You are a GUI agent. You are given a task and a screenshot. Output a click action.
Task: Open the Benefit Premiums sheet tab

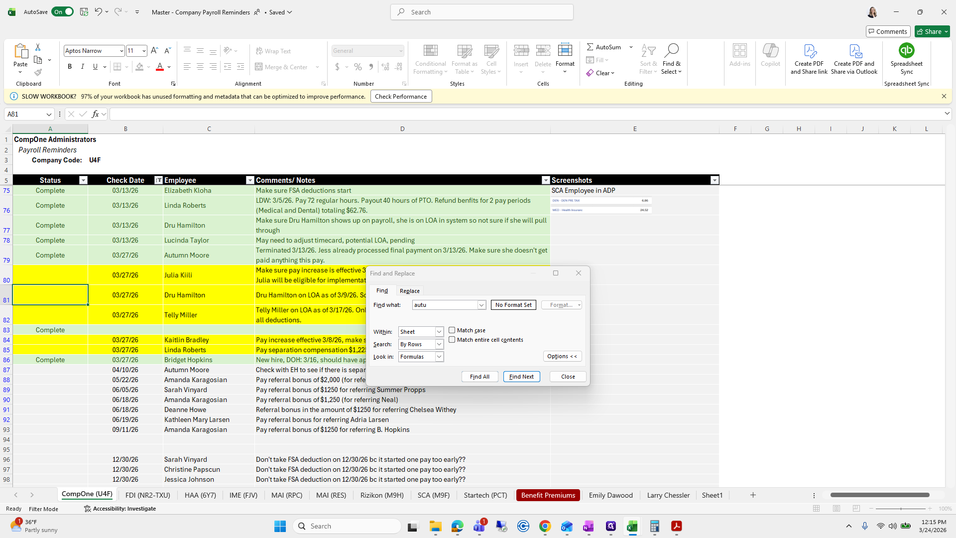point(548,495)
